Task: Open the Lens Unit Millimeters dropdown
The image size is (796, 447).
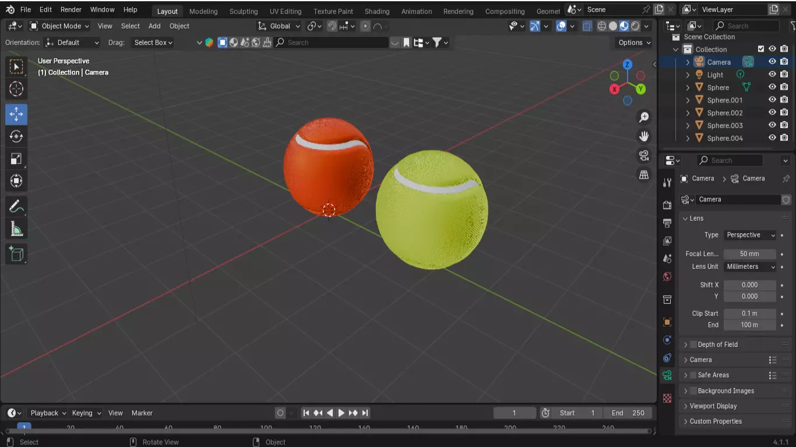Action: [x=750, y=267]
